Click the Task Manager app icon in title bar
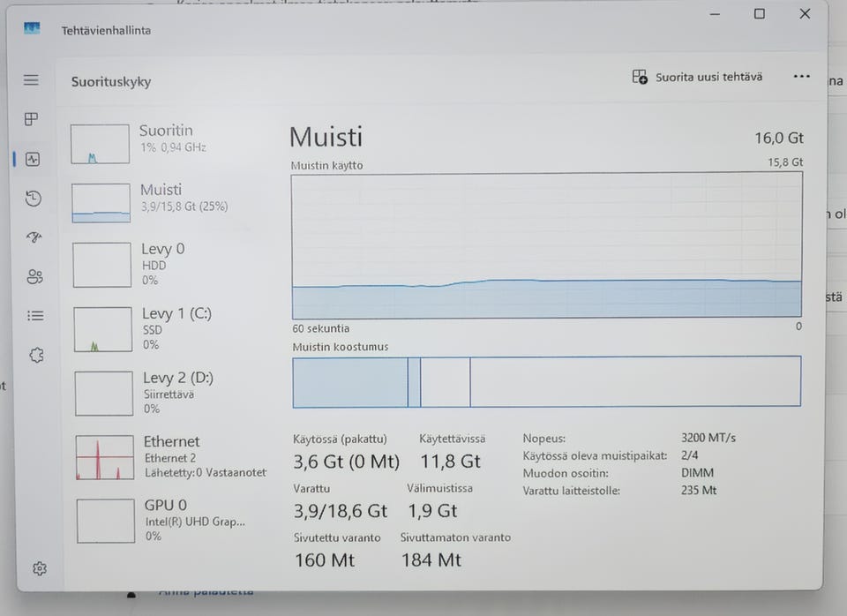 (32, 28)
